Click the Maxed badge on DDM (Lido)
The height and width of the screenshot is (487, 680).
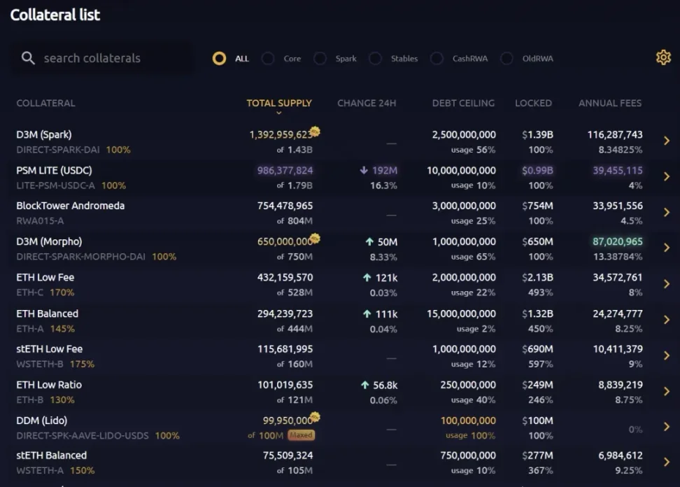[301, 435]
